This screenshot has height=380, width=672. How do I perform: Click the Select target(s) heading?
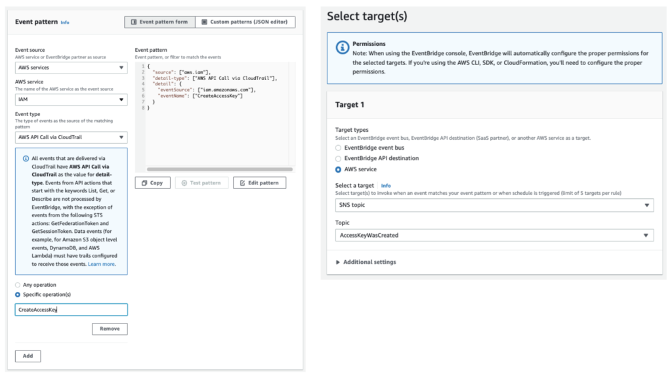click(367, 16)
